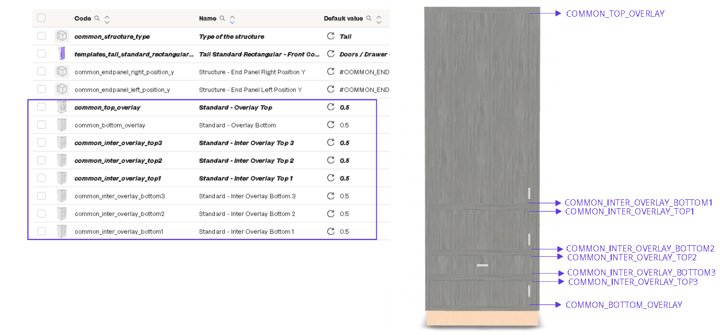Click the cube icon for common_endpanel_left_position_y
Viewport: 722px width, 335px height.
(62, 89)
